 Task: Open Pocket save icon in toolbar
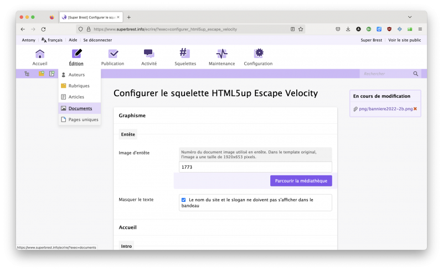338,29
